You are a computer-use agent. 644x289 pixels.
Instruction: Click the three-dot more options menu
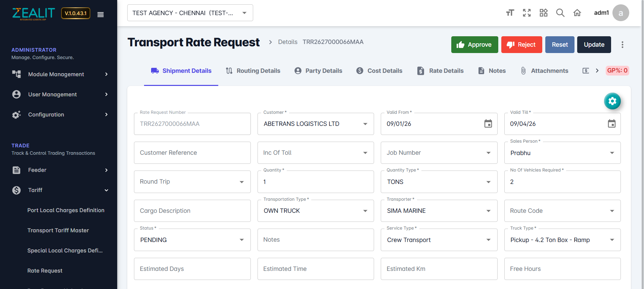tap(622, 45)
